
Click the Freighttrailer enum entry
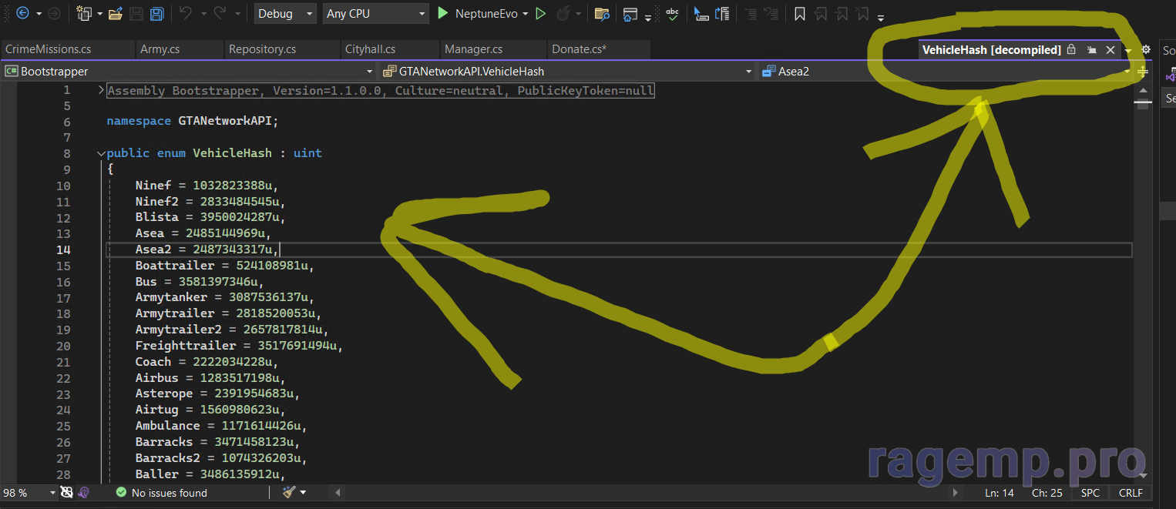click(x=239, y=346)
